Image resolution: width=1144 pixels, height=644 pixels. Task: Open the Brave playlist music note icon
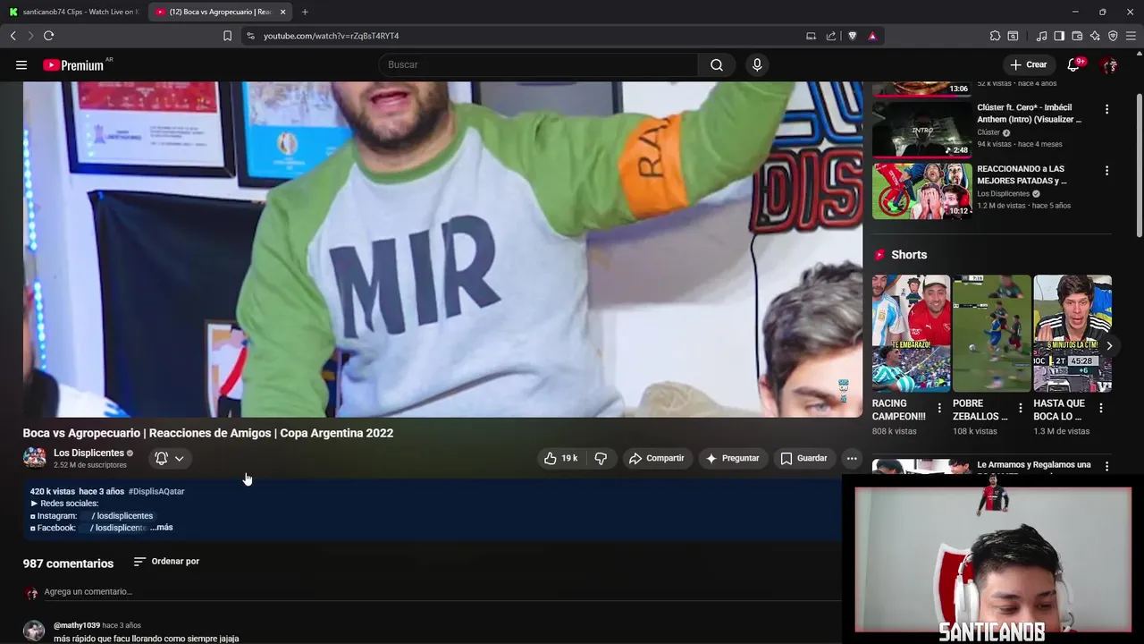point(1041,36)
